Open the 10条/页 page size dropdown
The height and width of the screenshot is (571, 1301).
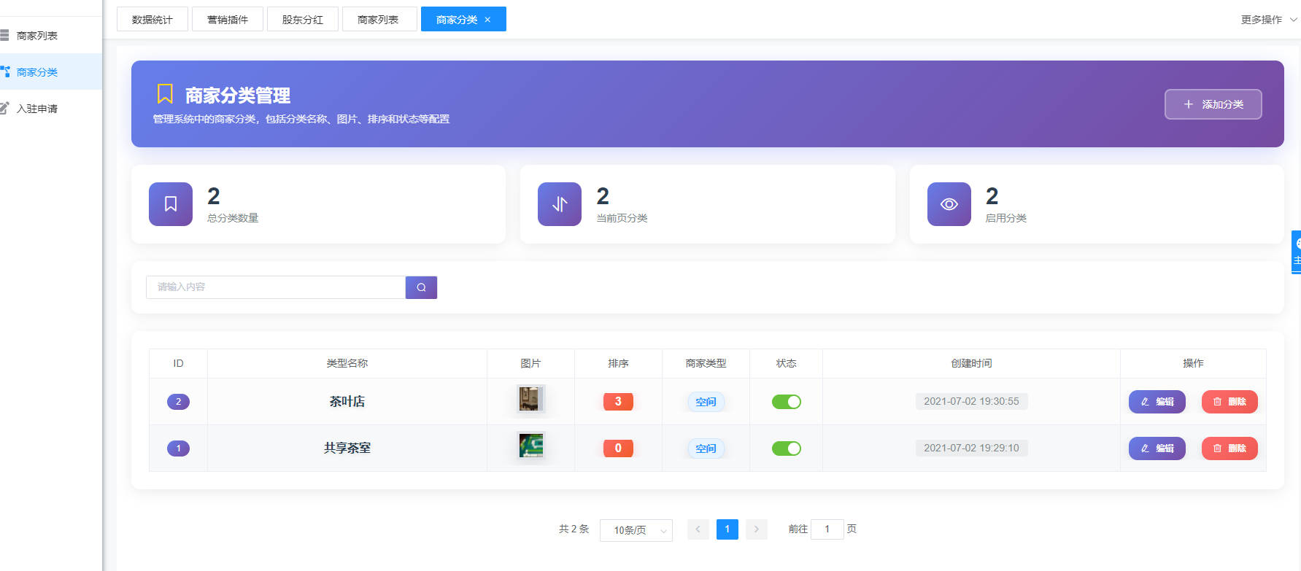(x=636, y=530)
